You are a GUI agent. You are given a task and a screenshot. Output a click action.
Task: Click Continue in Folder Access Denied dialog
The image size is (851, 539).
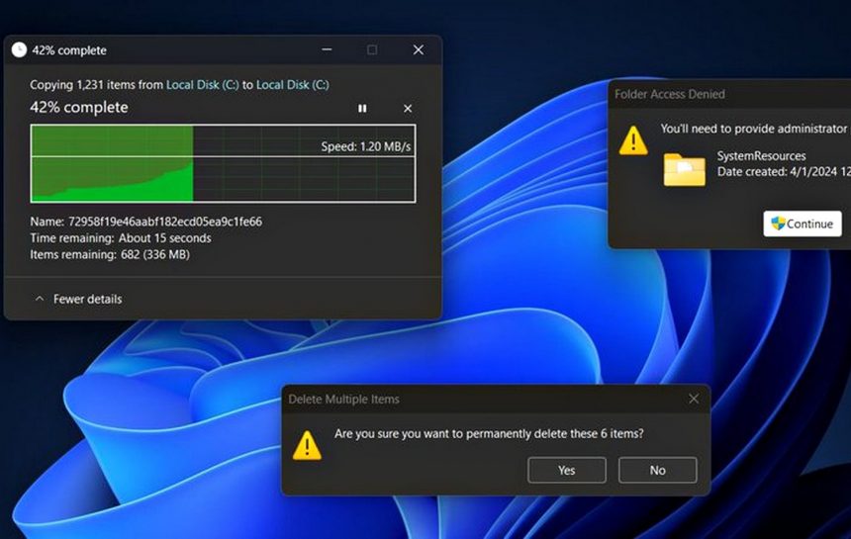pyautogui.click(x=803, y=224)
